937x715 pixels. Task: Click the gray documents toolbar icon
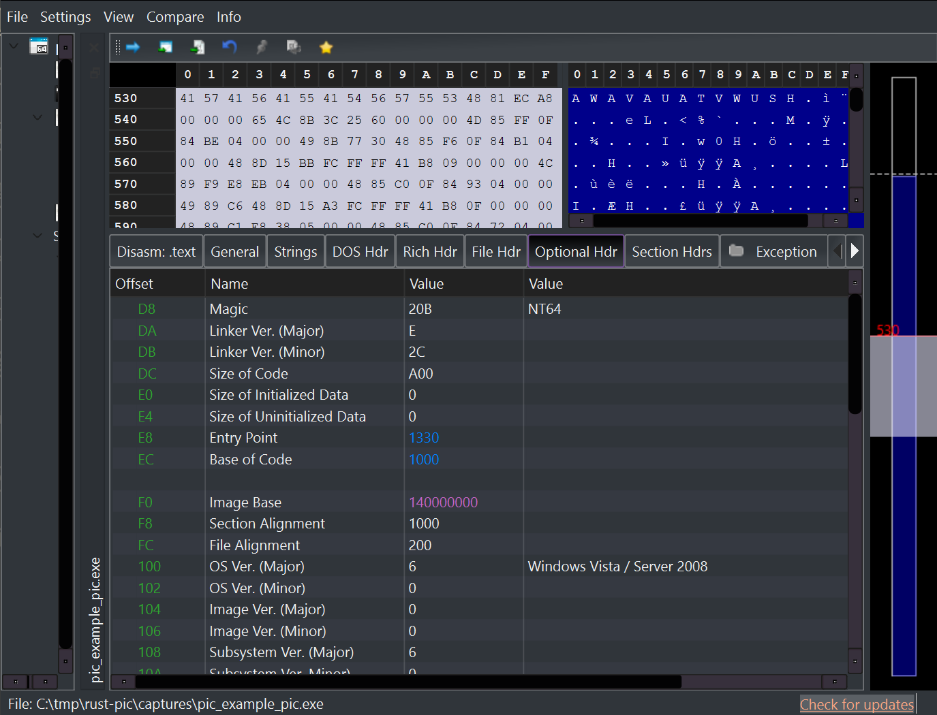(294, 46)
